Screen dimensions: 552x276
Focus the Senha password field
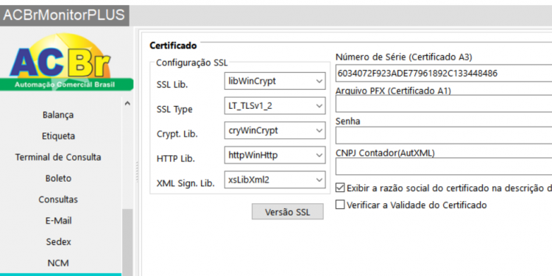point(444,135)
